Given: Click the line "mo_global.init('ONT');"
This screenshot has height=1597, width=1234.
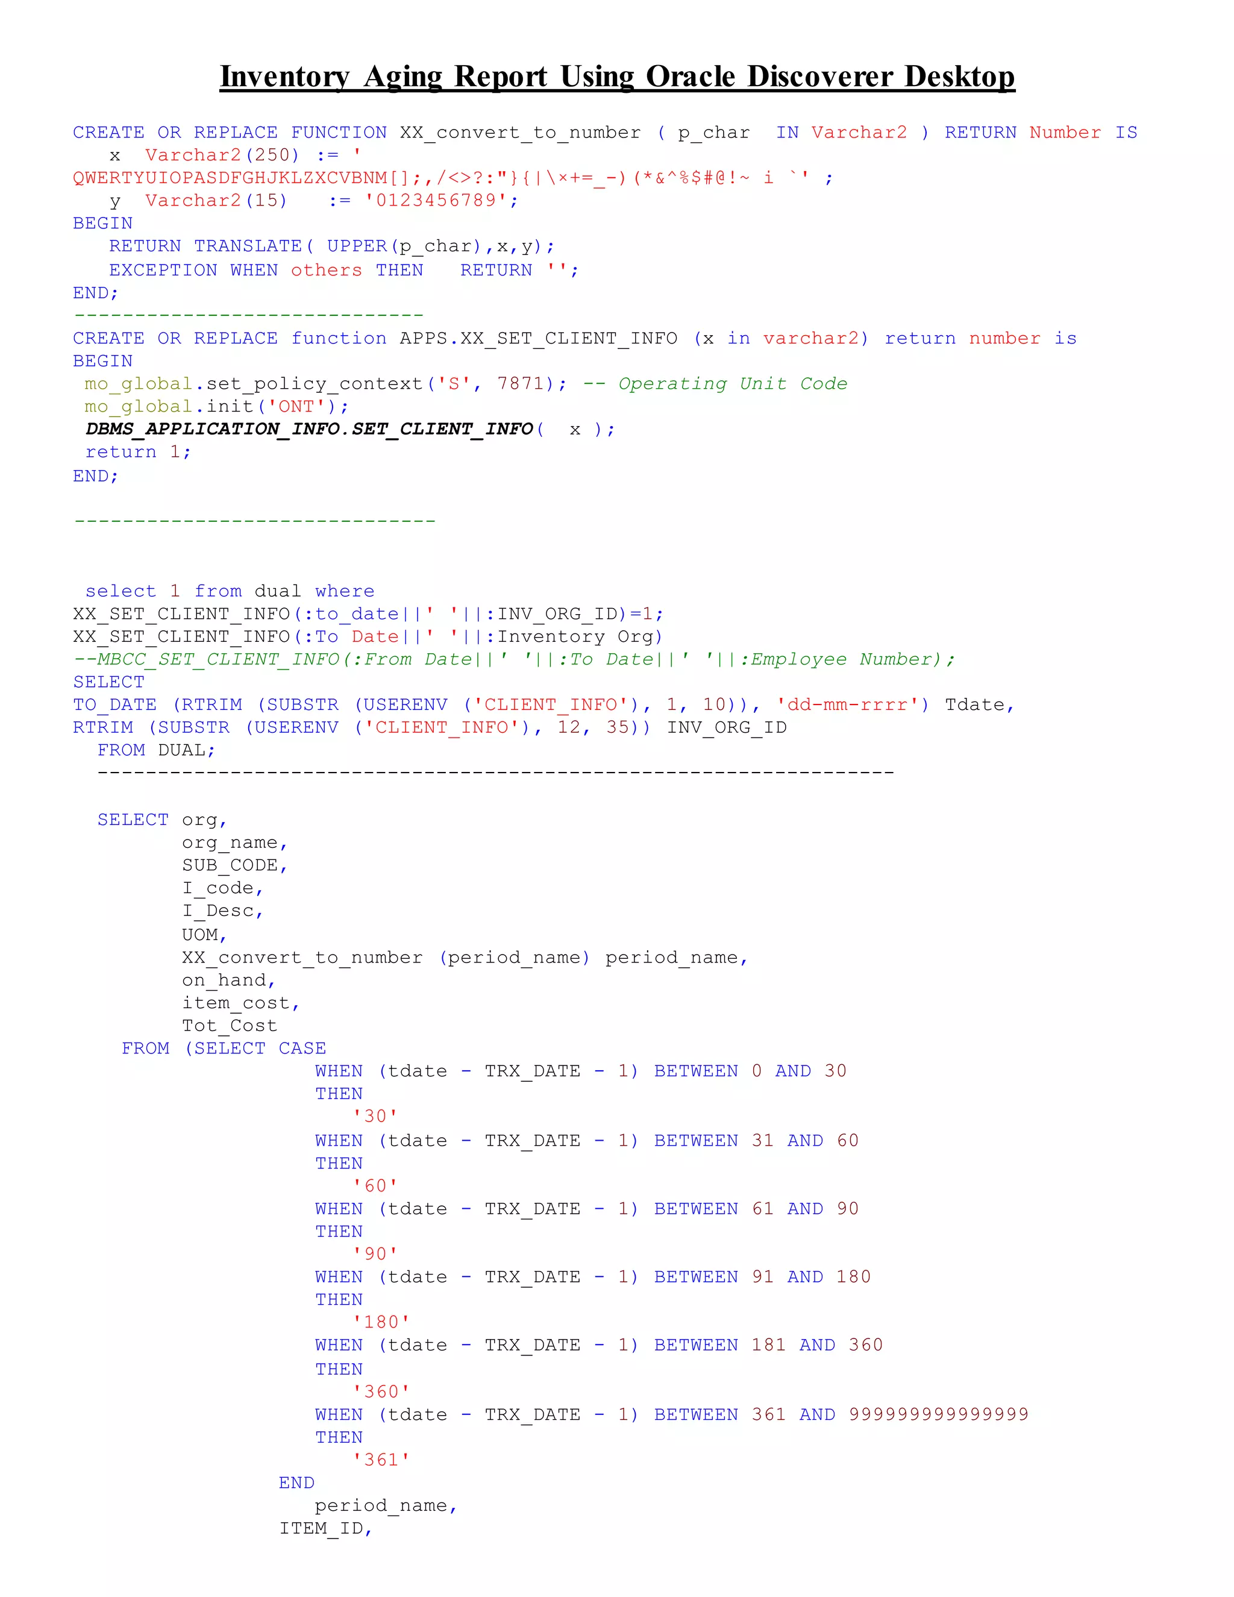Looking at the screenshot, I should click(217, 407).
